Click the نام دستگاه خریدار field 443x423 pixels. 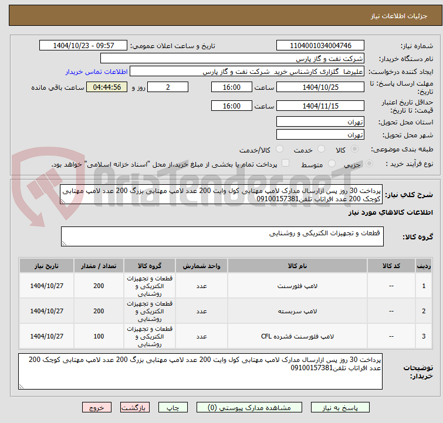pyautogui.click(x=232, y=59)
